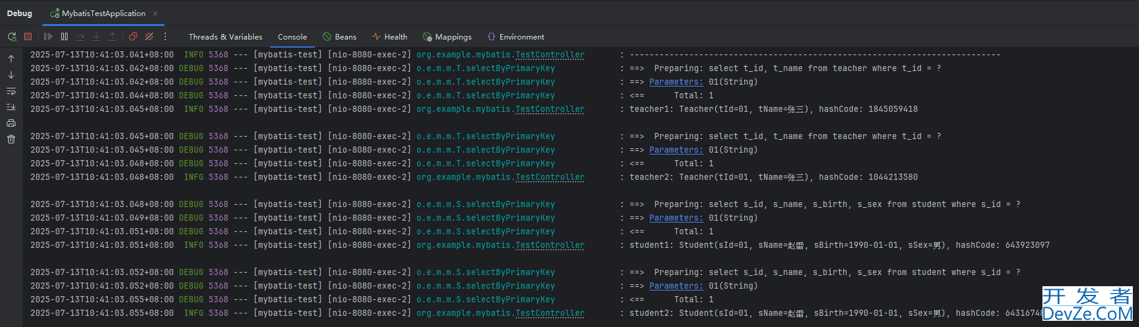Resume program execution

pyautogui.click(x=48, y=36)
